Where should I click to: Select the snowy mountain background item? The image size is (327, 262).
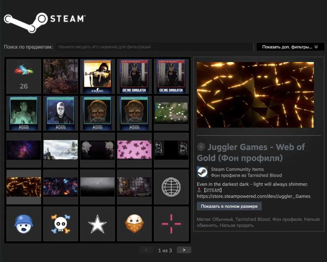point(60,150)
